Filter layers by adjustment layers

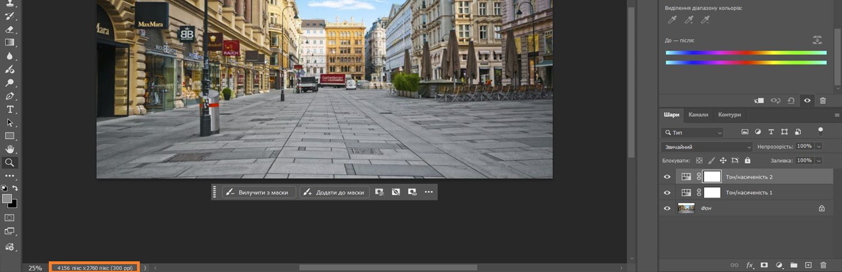tap(758, 132)
